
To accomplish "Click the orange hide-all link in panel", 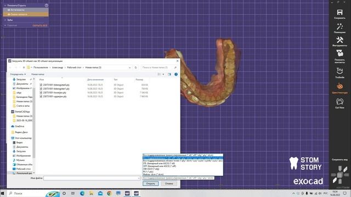I will point(40,26).
